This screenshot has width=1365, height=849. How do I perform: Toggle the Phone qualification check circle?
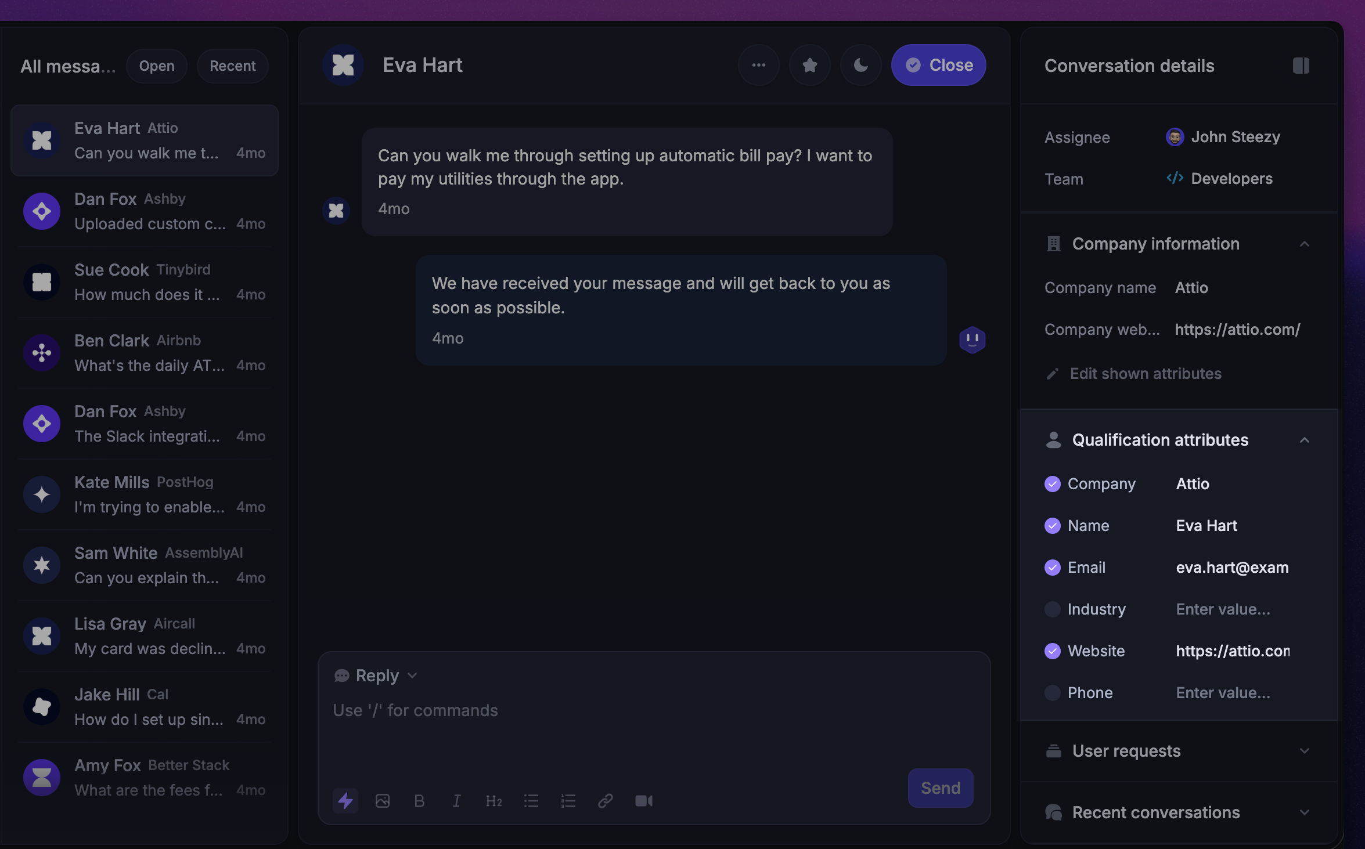[x=1052, y=692]
